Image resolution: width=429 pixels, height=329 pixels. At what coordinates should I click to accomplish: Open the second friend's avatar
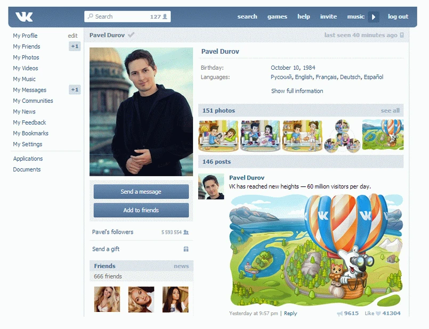coord(141,299)
